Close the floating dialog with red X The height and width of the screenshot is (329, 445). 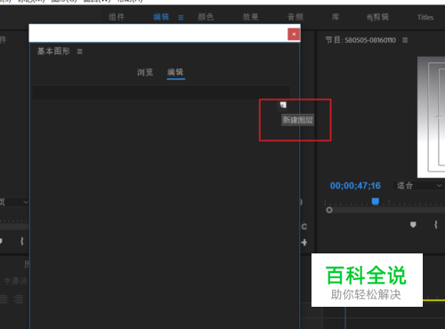[x=294, y=34]
